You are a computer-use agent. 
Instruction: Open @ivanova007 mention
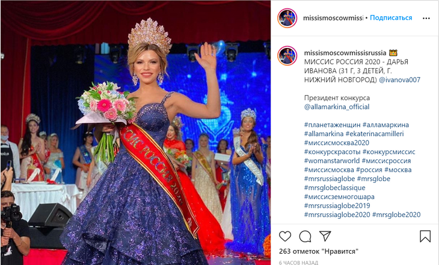(399, 80)
